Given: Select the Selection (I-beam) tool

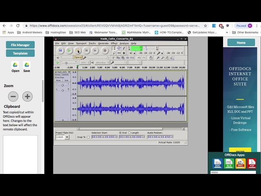Looking at the screenshot, I should click(x=114, y=48).
